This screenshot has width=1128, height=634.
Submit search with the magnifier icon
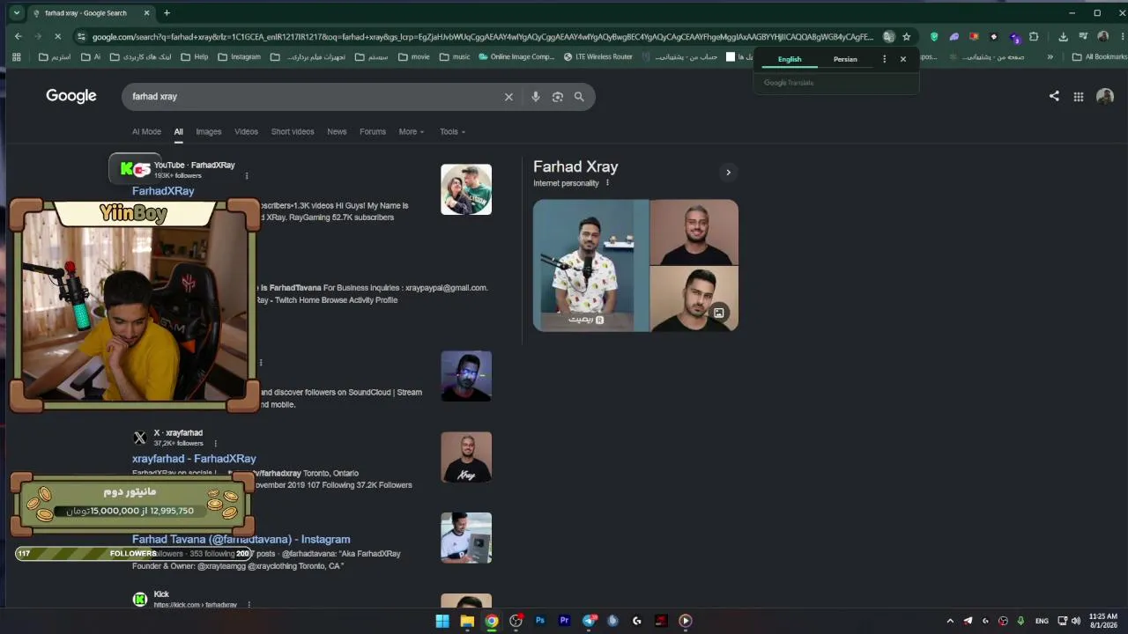579,97
